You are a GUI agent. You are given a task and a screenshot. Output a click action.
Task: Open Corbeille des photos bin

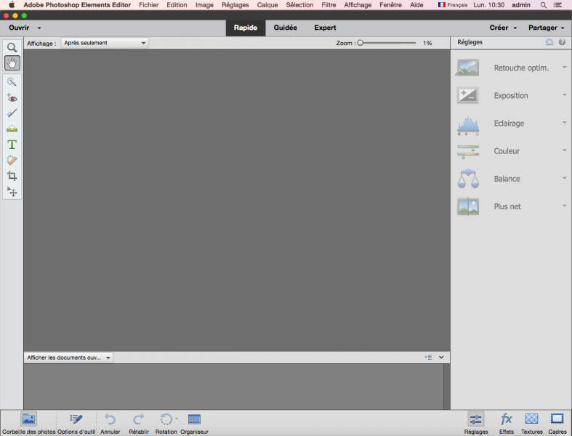(x=28, y=423)
